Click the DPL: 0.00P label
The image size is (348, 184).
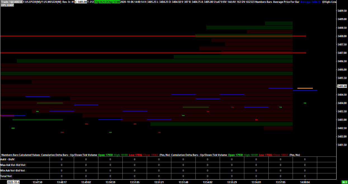8,5
